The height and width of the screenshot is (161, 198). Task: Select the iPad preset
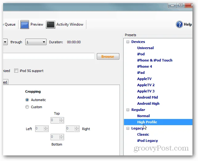(141, 73)
